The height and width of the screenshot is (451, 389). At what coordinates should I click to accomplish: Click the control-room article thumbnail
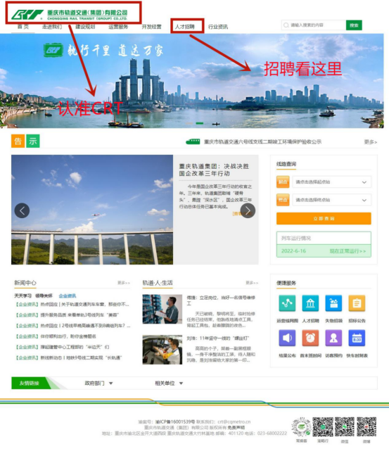point(162,350)
